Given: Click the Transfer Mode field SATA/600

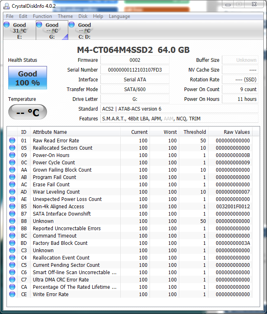Looking at the screenshot, I should (x=135, y=89).
